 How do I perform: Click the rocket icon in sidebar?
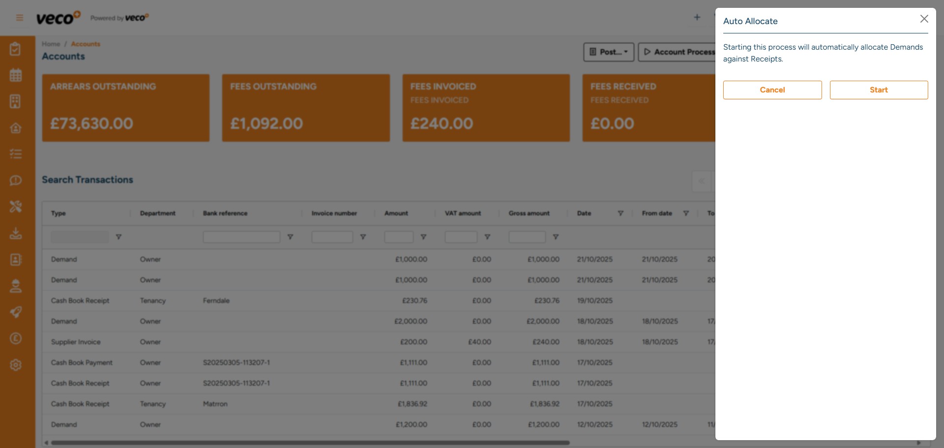pos(16,312)
